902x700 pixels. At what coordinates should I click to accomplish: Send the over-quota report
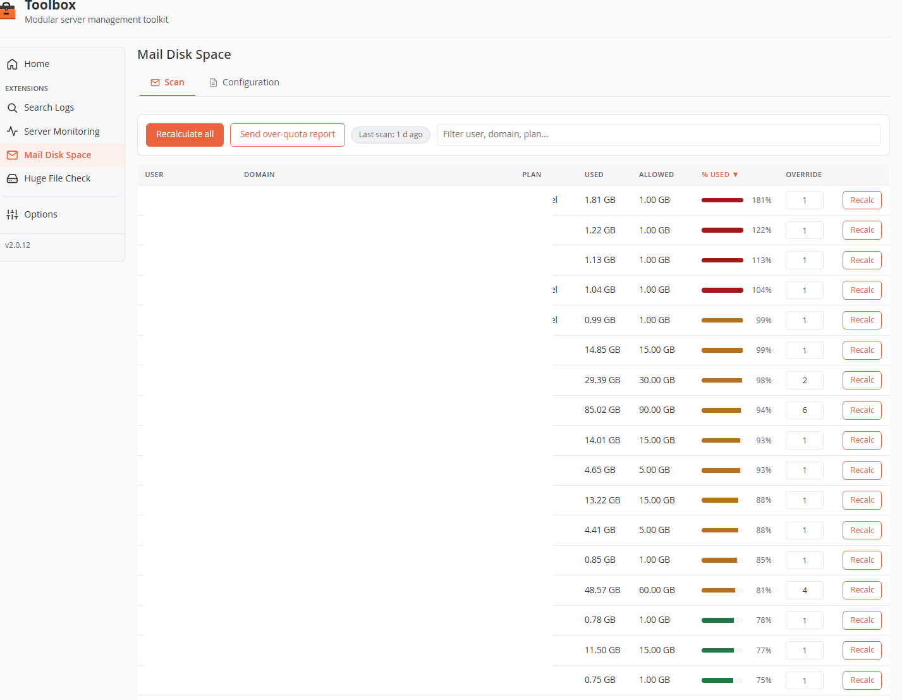click(x=288, y=135)
